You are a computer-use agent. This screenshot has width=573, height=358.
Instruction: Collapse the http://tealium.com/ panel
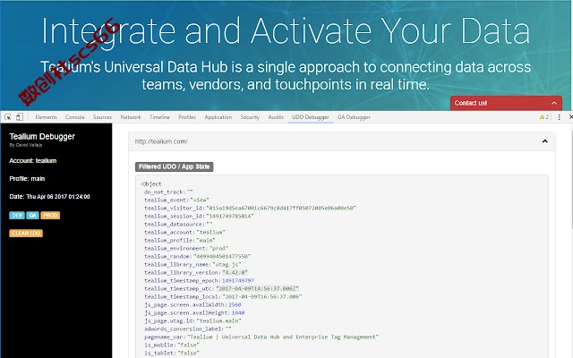(545, 141)
